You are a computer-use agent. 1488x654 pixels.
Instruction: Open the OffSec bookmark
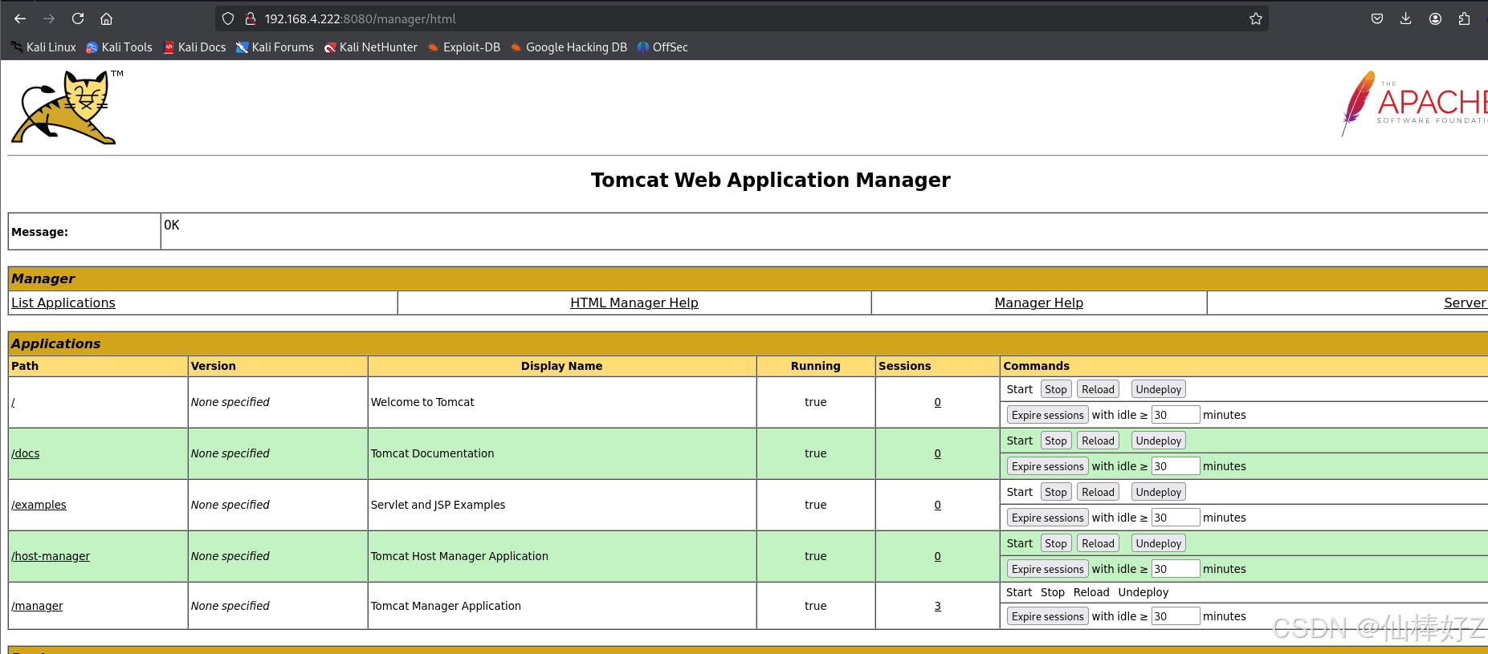coord(662,47)
